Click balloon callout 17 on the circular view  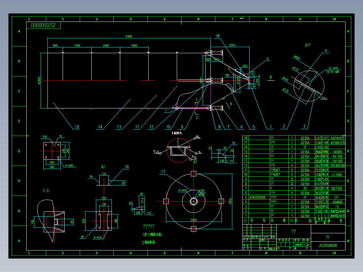point(163,172)
